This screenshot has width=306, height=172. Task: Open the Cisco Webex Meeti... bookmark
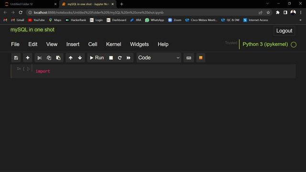click(201, 20)
